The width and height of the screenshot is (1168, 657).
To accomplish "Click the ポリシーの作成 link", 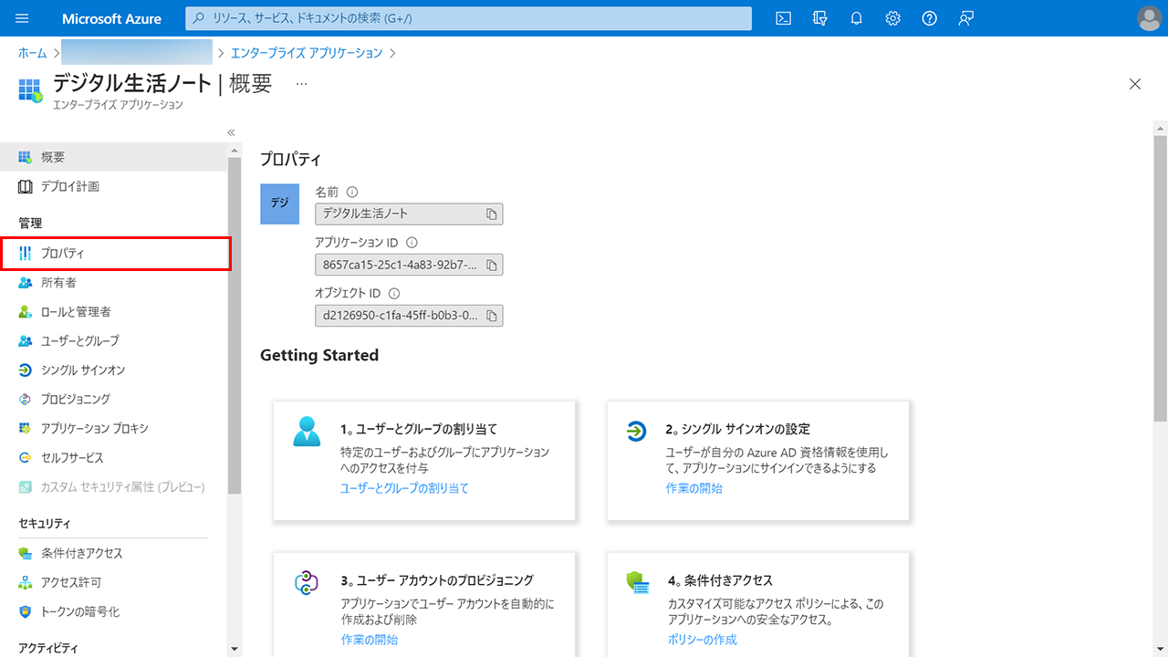I will [703, 640].
